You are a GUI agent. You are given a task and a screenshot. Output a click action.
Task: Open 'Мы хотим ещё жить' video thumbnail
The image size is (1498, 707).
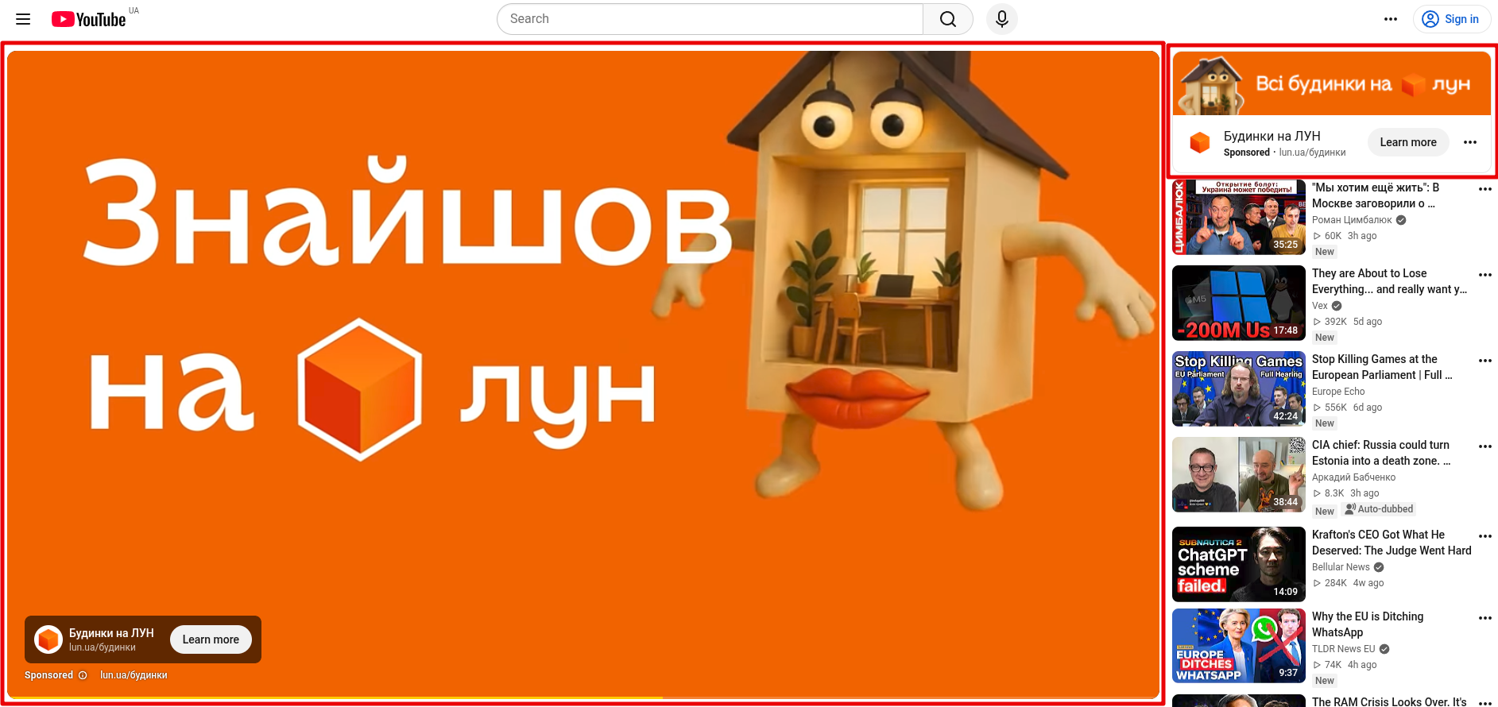1239,217
